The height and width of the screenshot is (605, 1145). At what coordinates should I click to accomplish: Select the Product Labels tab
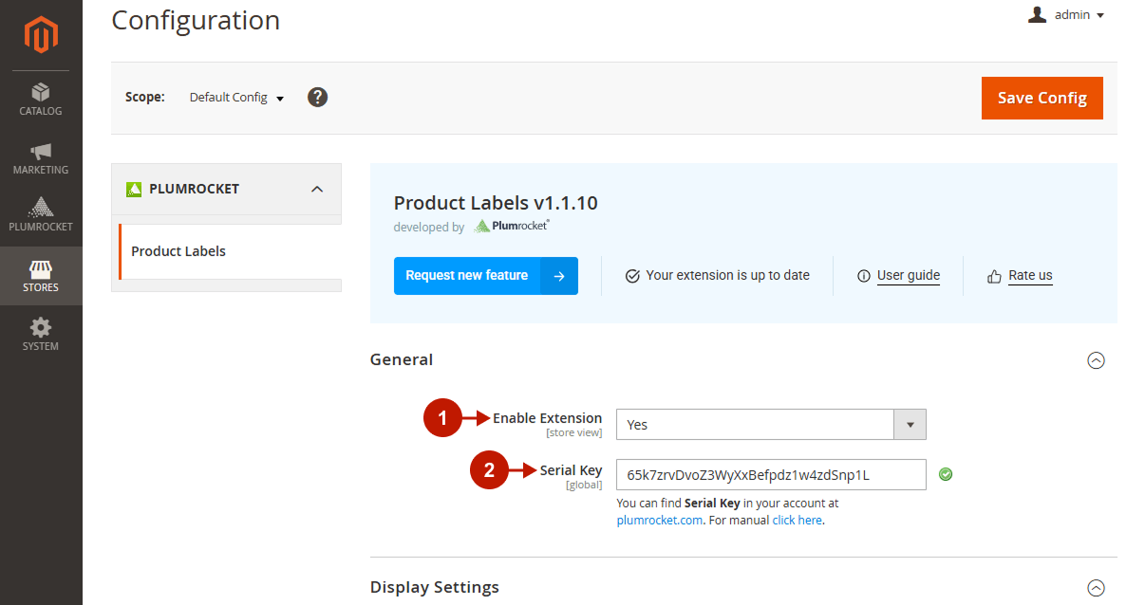tap(178, 251)
